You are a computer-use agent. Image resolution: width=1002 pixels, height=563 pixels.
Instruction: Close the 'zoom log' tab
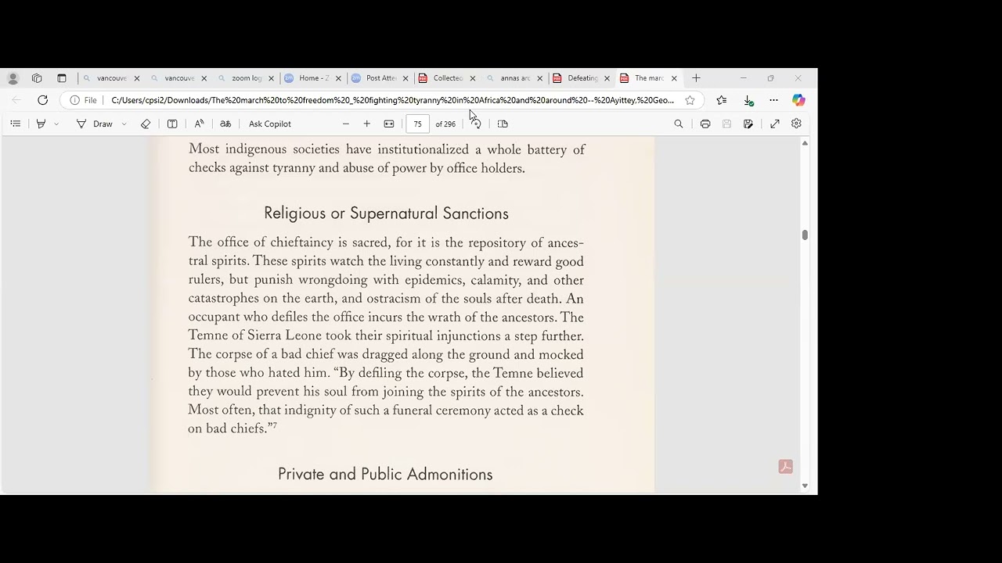click(x=272, y=78)
